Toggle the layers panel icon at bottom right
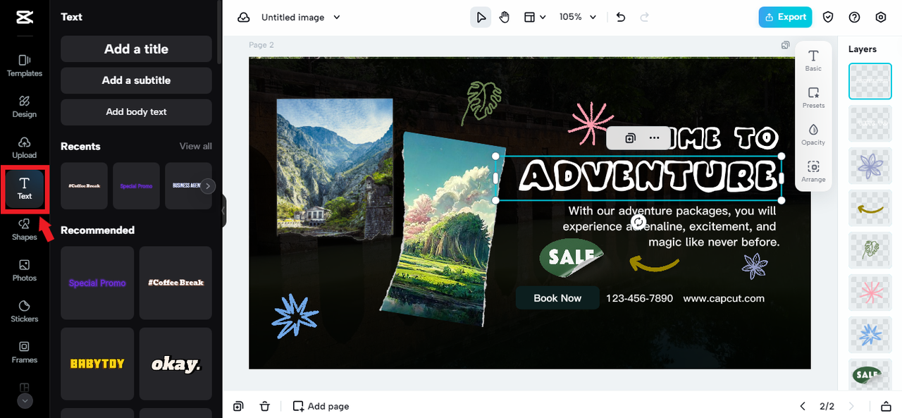 (x=886, y=406)
